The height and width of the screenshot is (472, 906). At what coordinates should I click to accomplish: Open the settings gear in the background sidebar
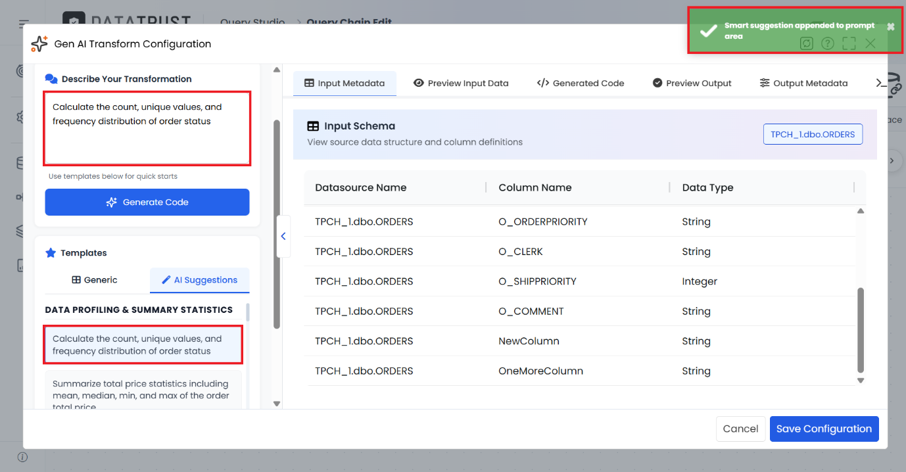pos(20,117)
